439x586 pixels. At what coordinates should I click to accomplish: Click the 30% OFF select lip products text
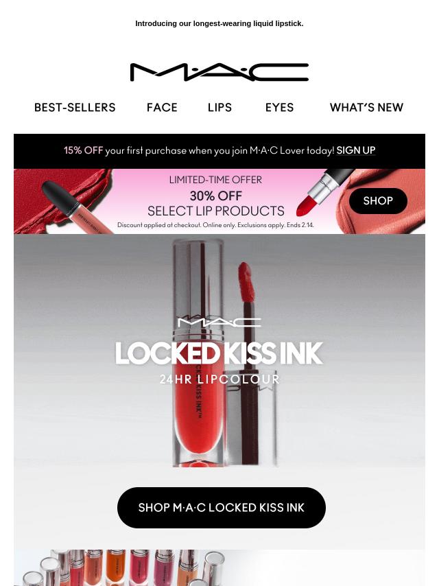point(216,203)
